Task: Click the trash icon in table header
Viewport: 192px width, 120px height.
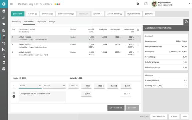Action: click(x=138, y=30)
